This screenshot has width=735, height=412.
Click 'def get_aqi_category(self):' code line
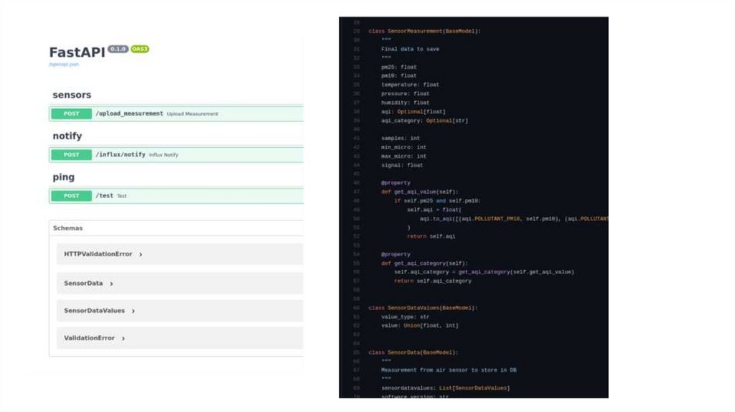(425, 263)
